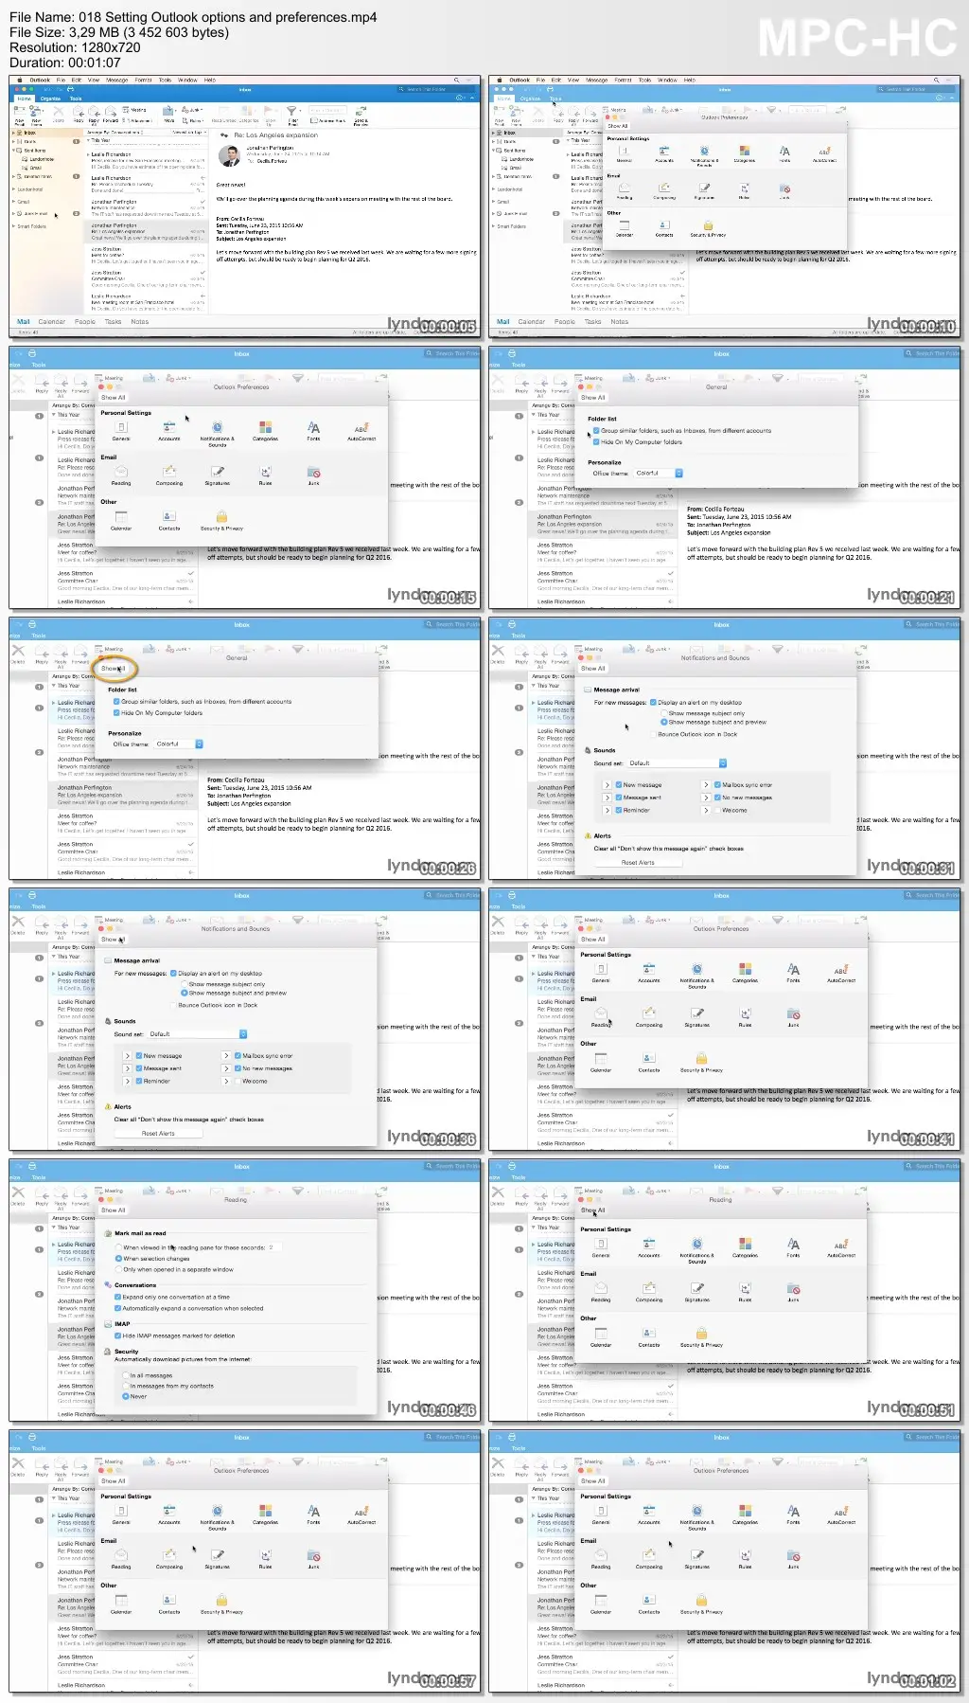Click Reset Alerts button in 00:00:36 thumbnail
Image resolution: width=969 pixels, height=1703 pixels.
click(158, 1134)
